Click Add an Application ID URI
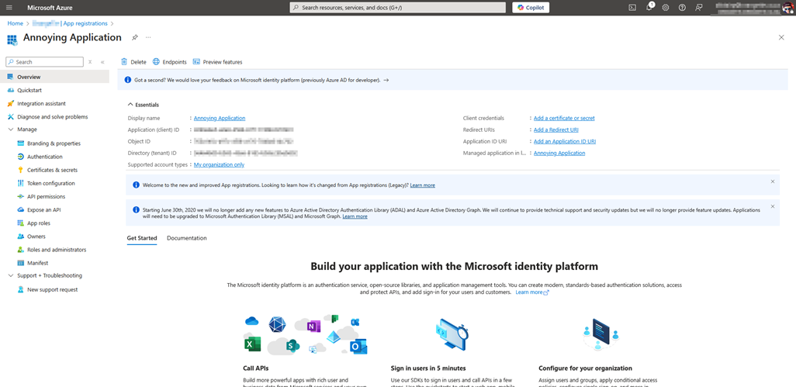The width and height of the screenshot is (796, 387). (565, 141)
